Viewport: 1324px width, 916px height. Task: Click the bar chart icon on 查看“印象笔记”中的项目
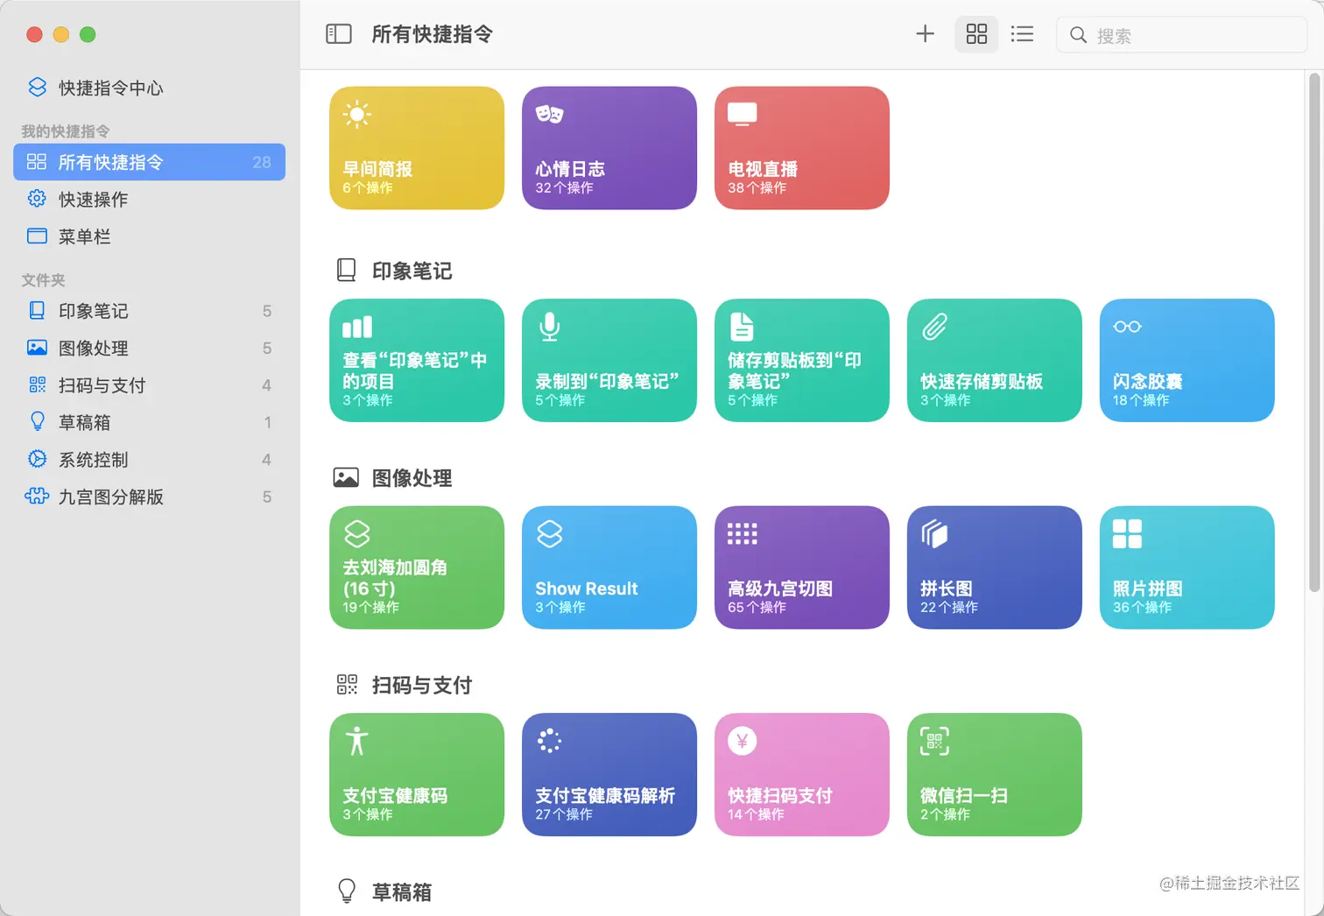(357, 327)
